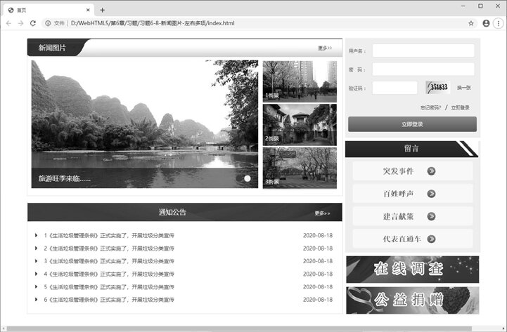
Task: Click the 2020-08-18 date of notice 1
Action: (318, 236)
